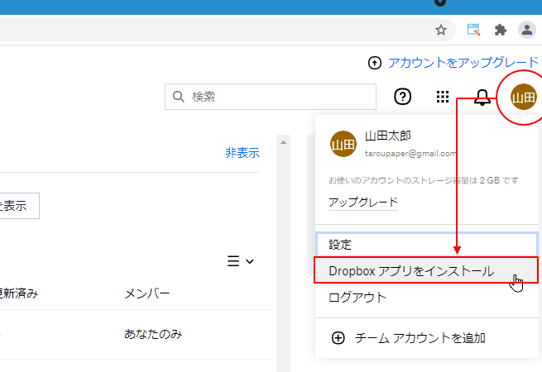542x372 pixels.
Task: Open the apps grid icon
Action: [443, 97]
